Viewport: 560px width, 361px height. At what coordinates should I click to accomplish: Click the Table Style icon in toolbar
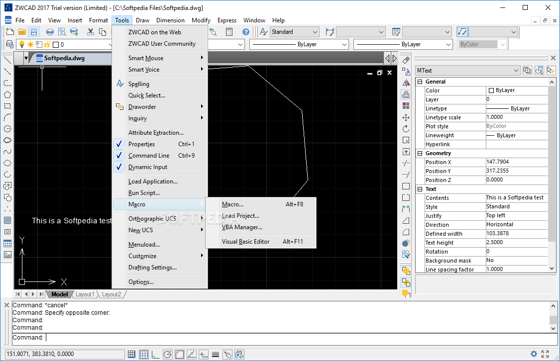tap(396, 32)
